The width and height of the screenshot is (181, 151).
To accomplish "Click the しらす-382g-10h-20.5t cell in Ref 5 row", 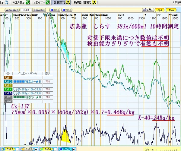I will click(27, 93).
